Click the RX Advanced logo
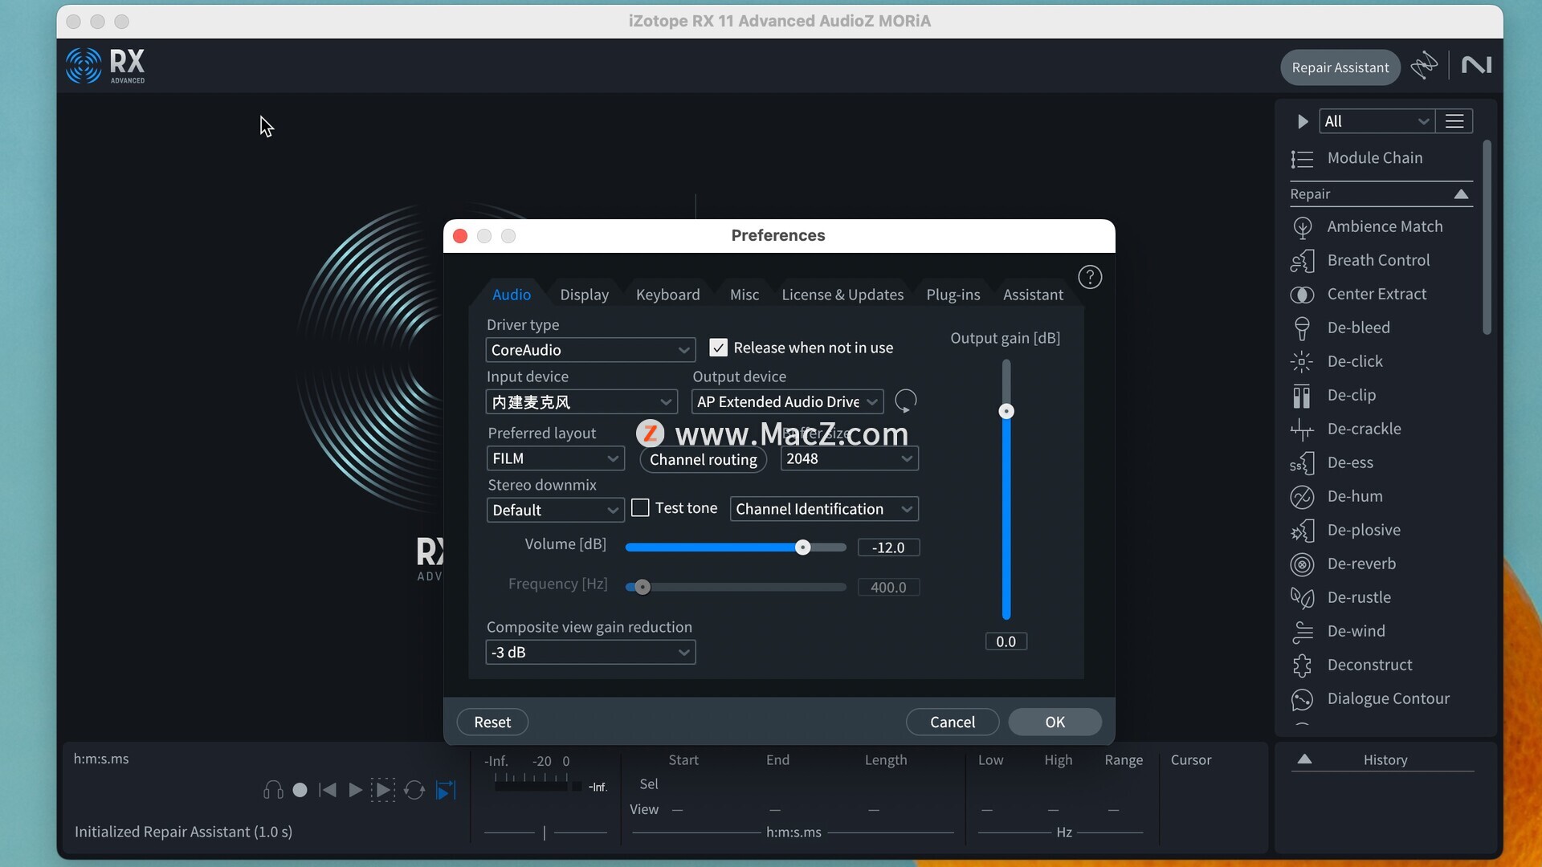 105,65
